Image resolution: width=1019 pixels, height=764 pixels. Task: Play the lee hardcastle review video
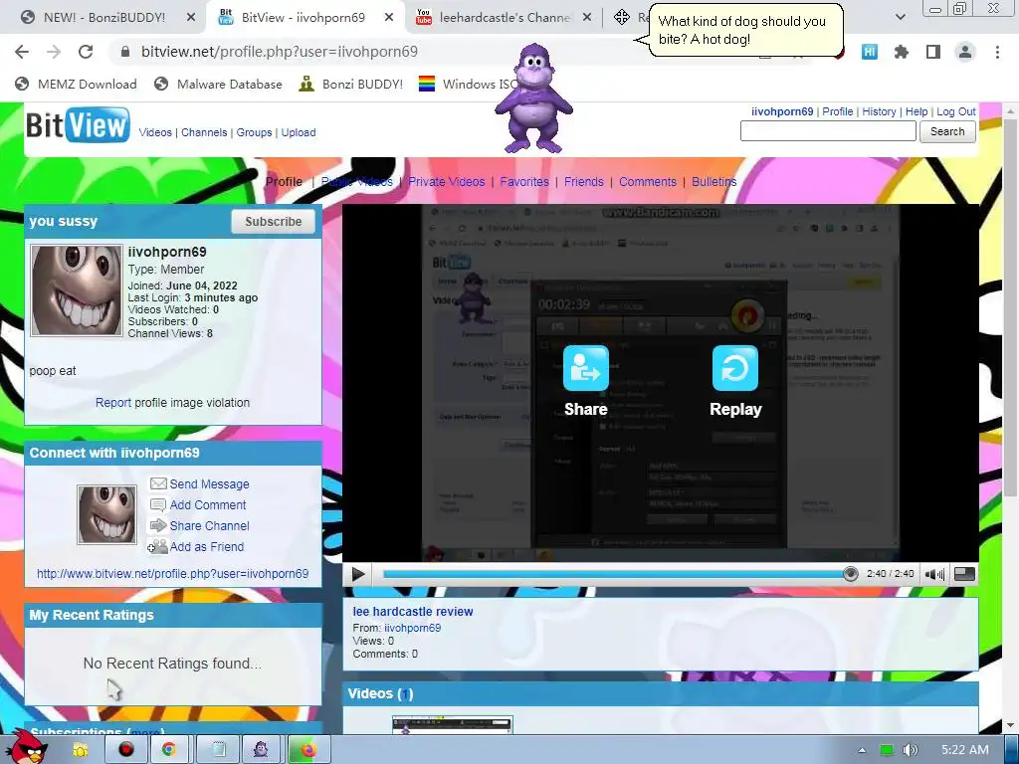pyautogui.click(x=358, y=574)
